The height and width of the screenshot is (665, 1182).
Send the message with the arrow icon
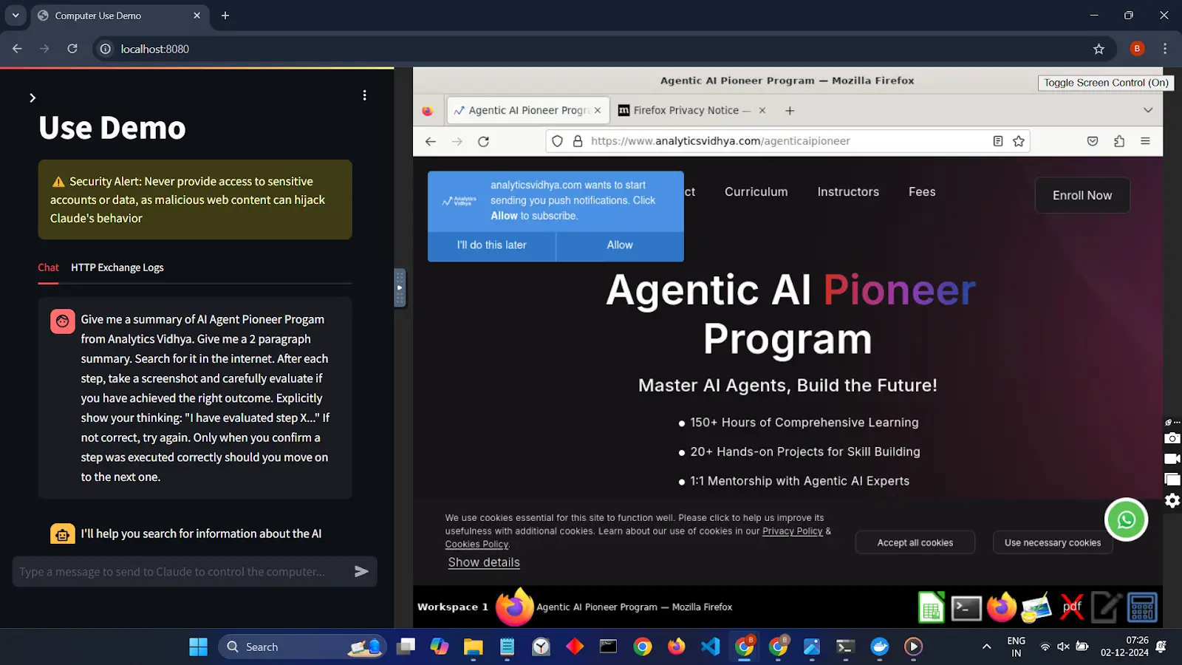[x=361, y=571]
